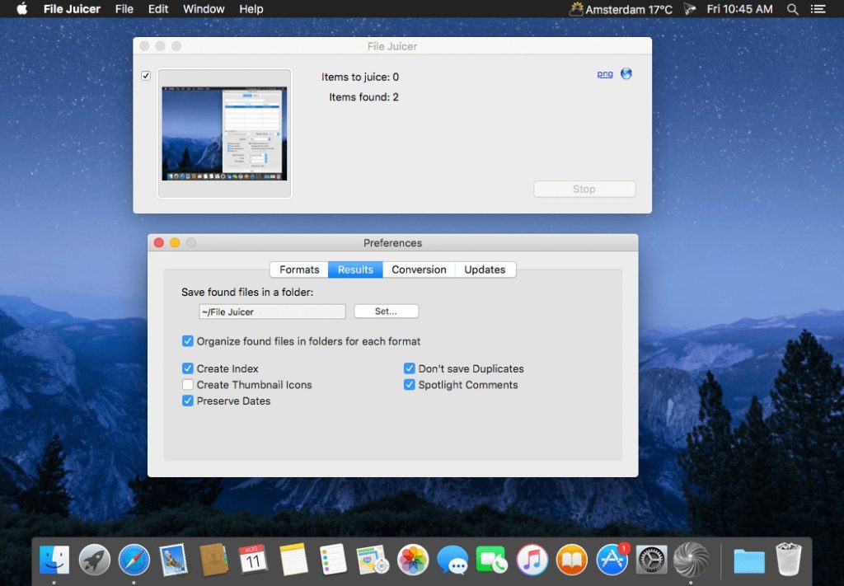Click the ~/File Juicer folder path field
This screenshot has width=844, height=586.
272,312
